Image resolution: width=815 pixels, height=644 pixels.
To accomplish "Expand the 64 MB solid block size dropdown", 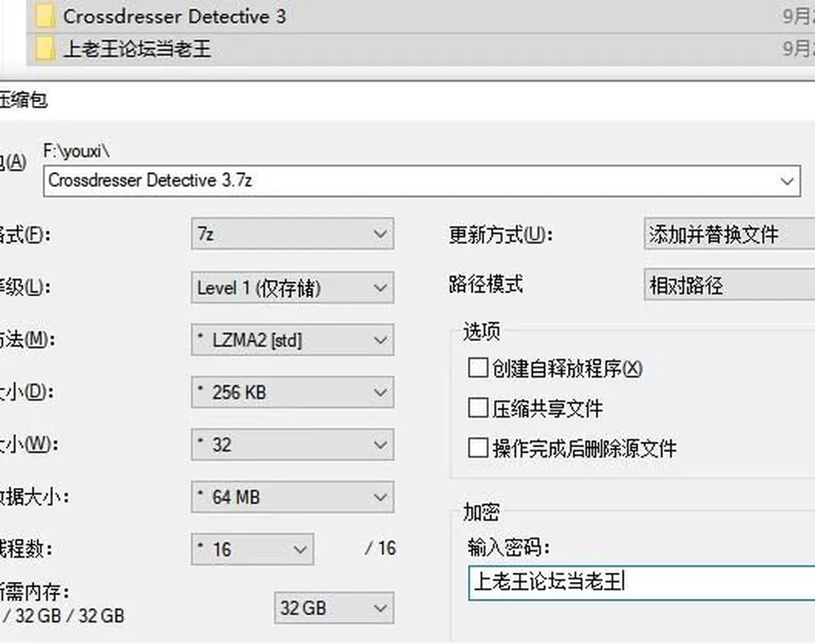I will tap(292, 497).
